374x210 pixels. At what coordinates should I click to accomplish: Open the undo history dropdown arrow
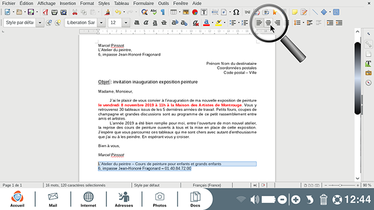(124, 12)
